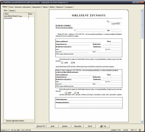Switch to Informace o dokumentu tab
This screenshot has height=132, width=145.
point(23,7)
